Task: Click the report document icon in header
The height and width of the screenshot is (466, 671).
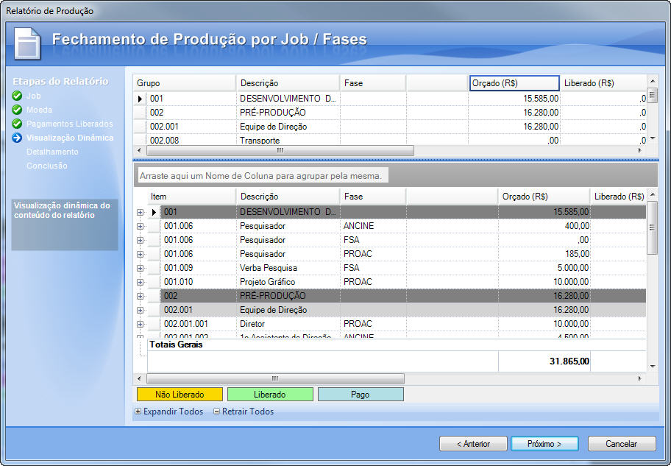Action: coord(27,43)
